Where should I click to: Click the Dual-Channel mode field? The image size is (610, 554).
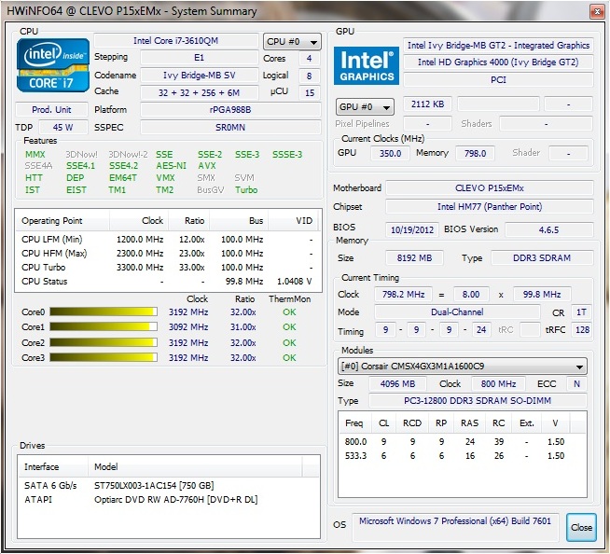[457, 312]
